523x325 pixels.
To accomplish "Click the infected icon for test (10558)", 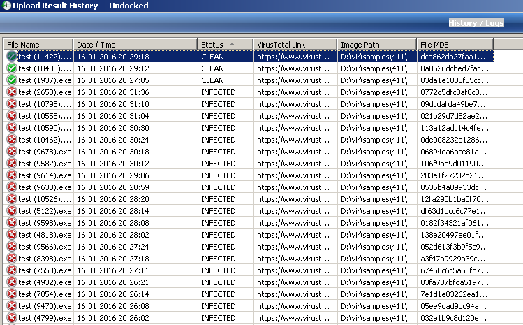I will [12, 115].
